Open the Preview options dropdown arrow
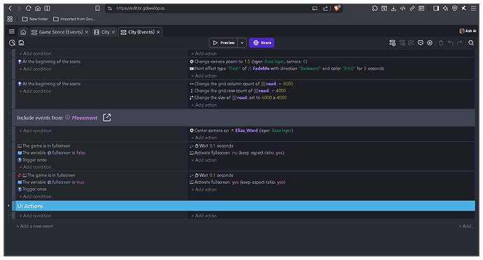This screenshot has width=483, height=260. (x=242, y=43)
